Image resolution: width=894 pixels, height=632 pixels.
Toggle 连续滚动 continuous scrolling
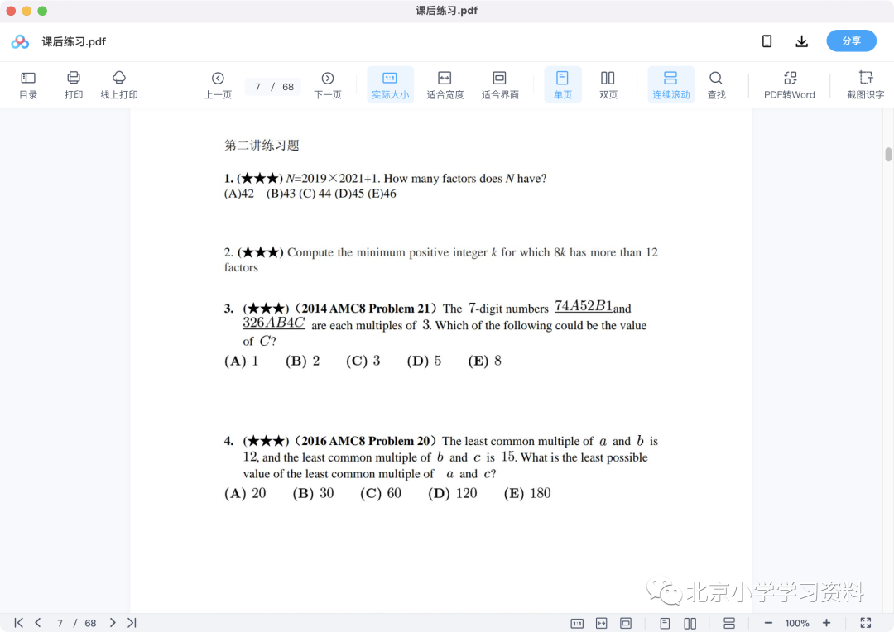click(671, 85)
